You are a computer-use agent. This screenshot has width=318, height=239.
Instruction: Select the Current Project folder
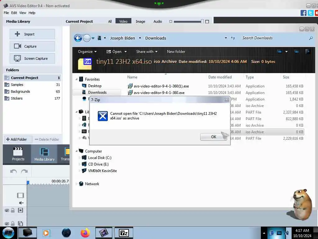tap(32, 78)
